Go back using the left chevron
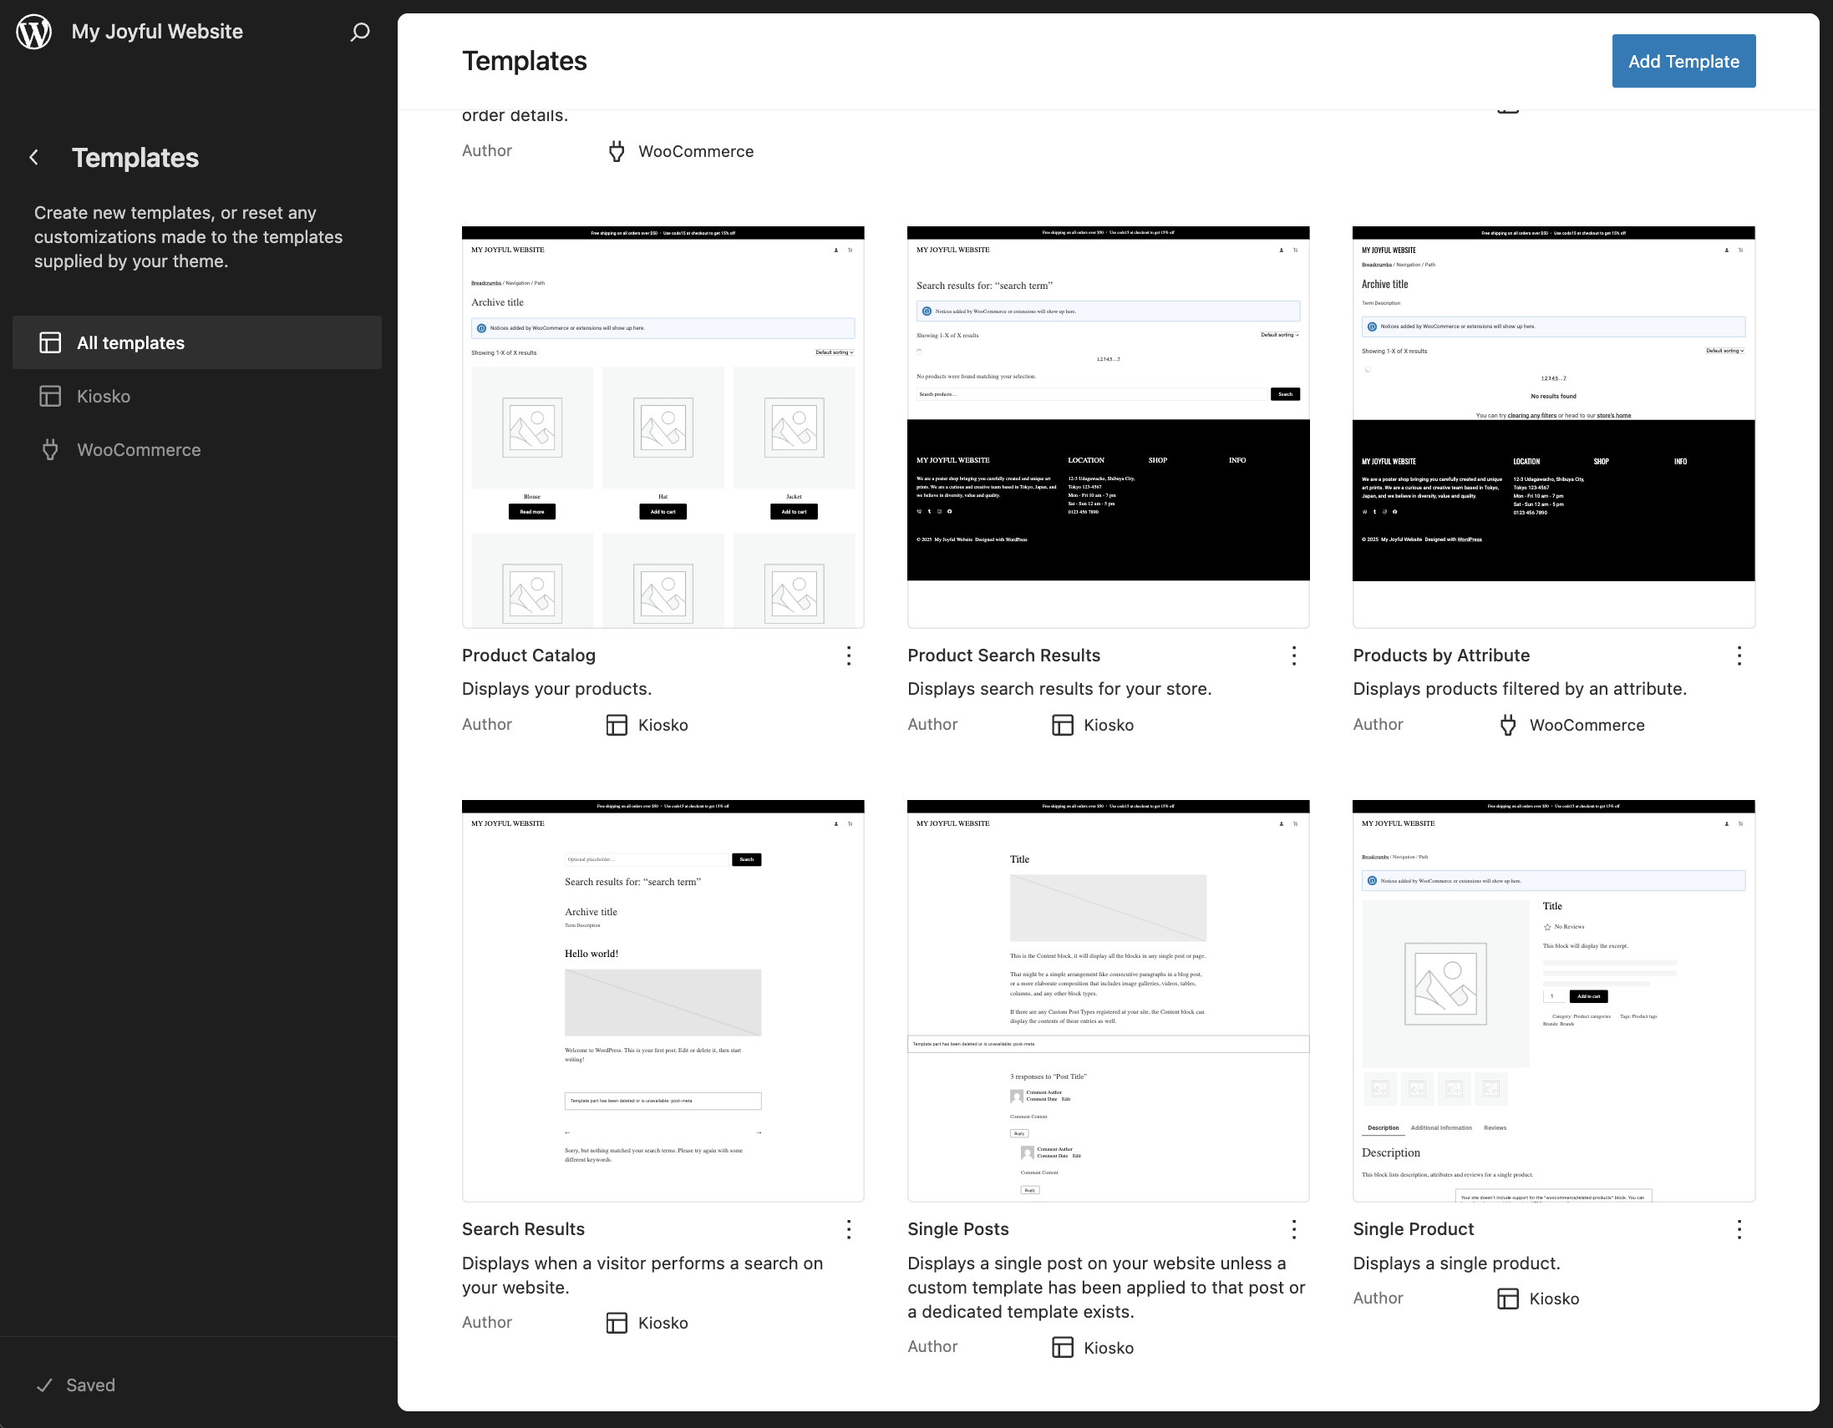Screen dimensions: 1833x1428 point(34,158)
